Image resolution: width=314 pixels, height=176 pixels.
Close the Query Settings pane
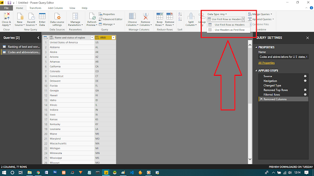click(308, 38)
